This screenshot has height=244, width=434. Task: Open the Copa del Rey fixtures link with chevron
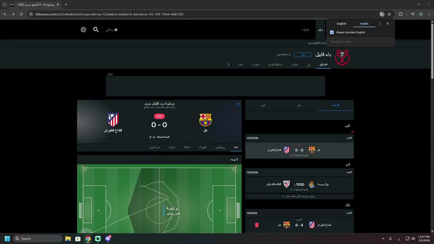(x=299, y=197)
